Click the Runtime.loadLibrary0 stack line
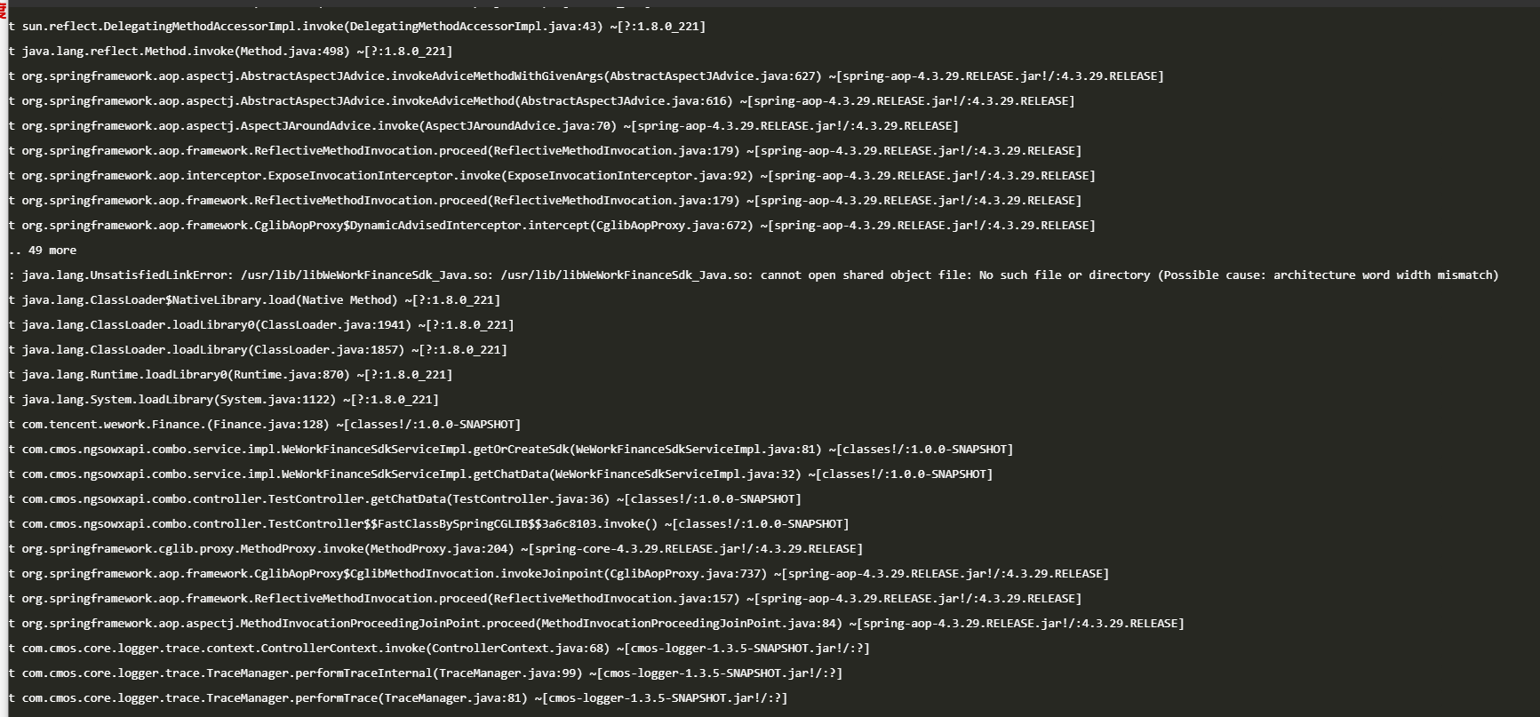Image resolution: width=1540 pixels, height=717 pixels. [231, 375]
